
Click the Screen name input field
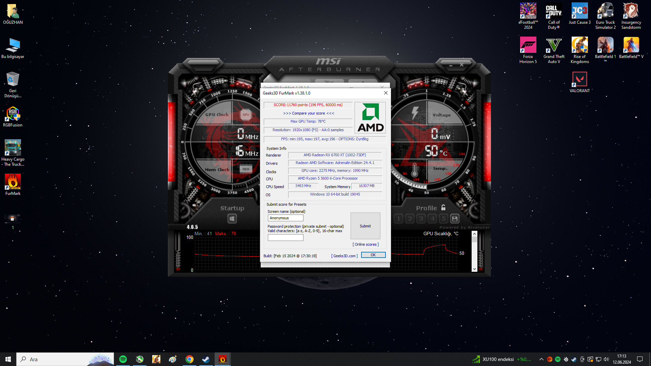point(285,218)
